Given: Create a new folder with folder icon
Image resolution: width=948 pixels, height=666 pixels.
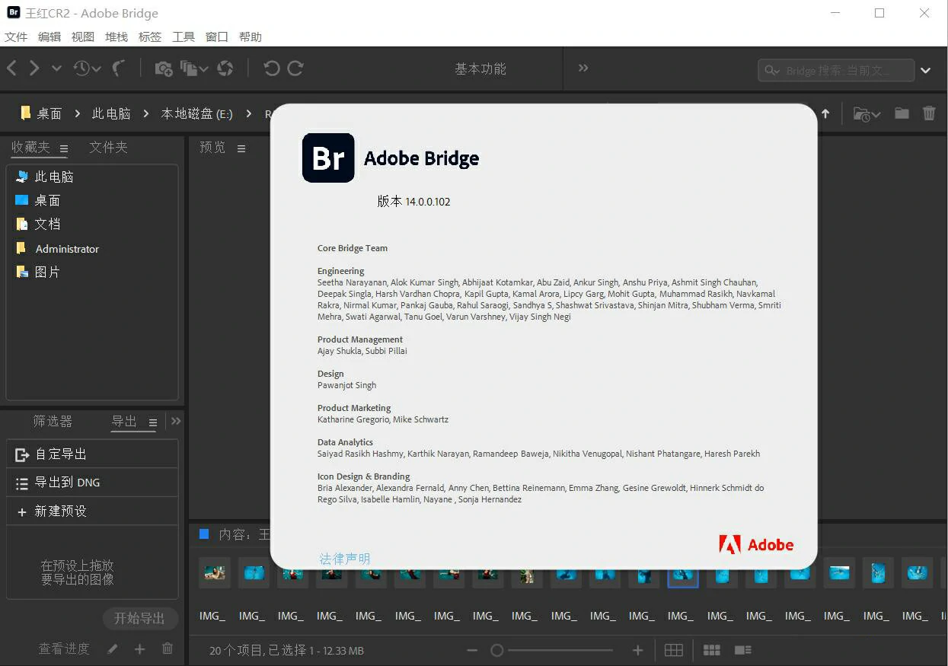Looking at the screenshot, I should coord(902,113).
